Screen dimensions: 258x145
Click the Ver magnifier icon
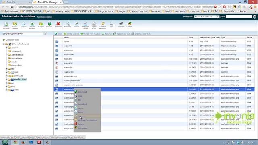pos(111,25)
